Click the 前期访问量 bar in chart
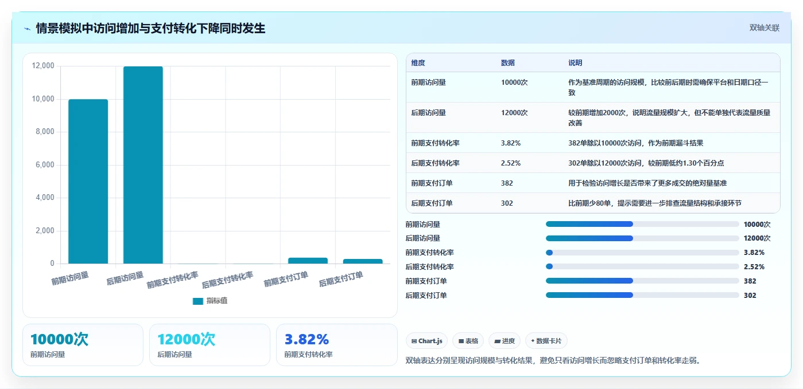This screenshot has height=389, width=803. pyautogui.click(x=88, y=182)
